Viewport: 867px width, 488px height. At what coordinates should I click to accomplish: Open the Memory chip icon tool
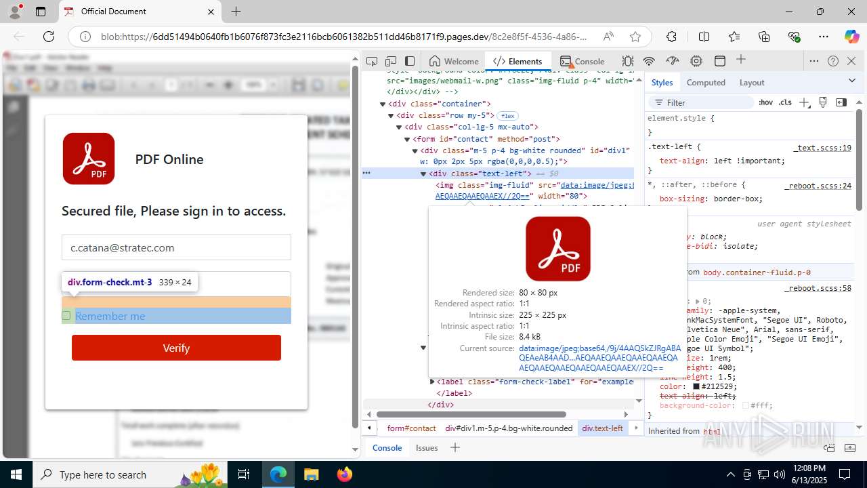tap(696, 61)
